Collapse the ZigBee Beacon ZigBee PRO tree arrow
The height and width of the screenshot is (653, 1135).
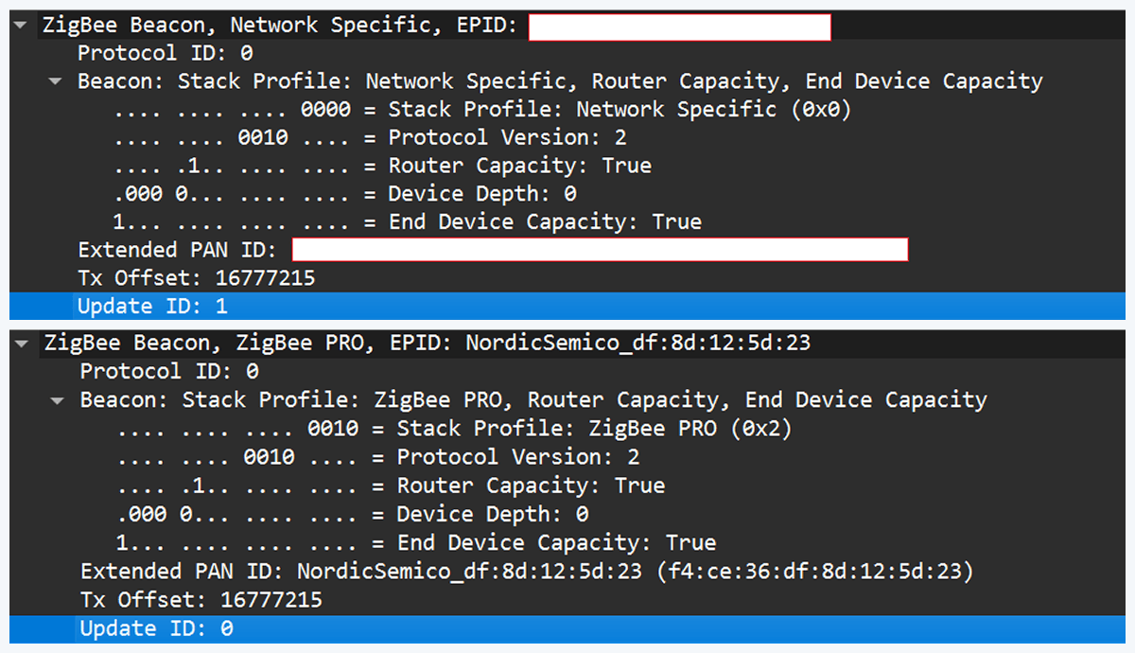coord(23,344)
